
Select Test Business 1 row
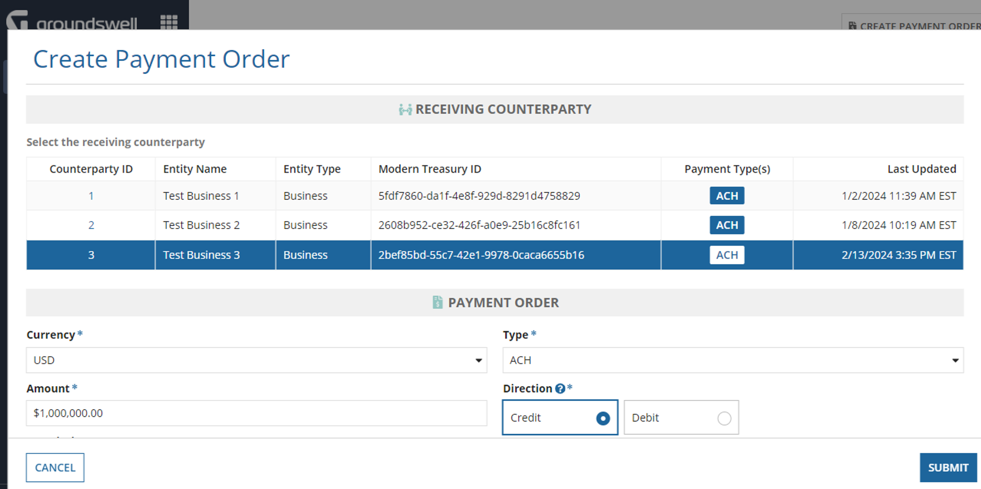point(495,196)
